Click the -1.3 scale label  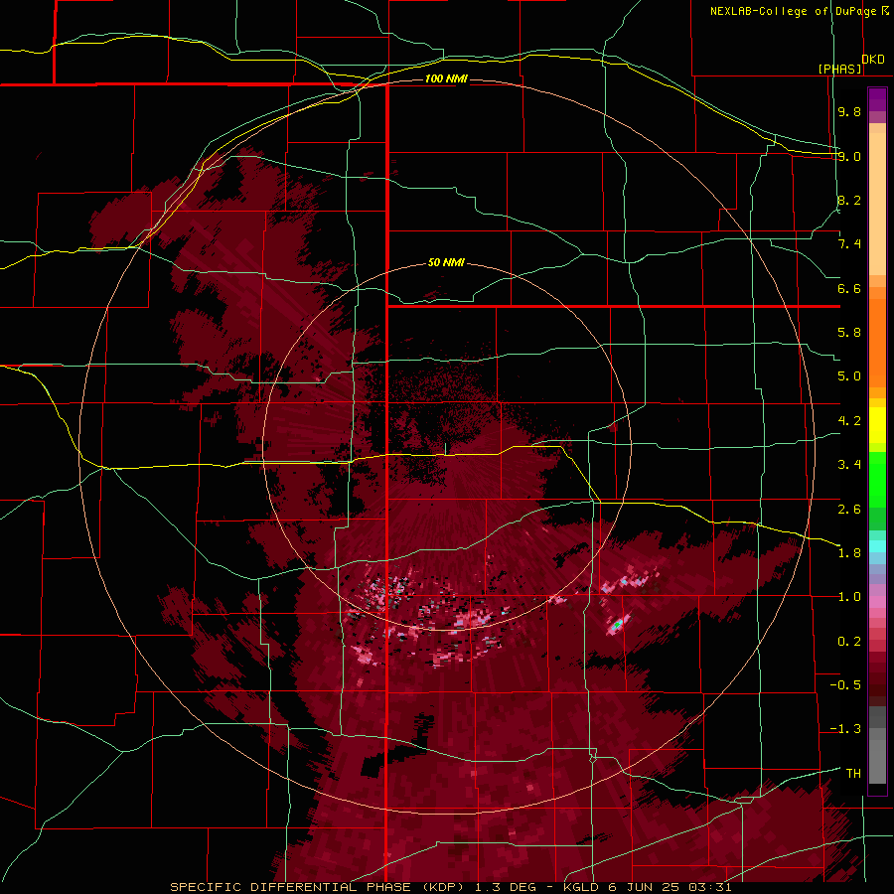(x=845, y=729)
